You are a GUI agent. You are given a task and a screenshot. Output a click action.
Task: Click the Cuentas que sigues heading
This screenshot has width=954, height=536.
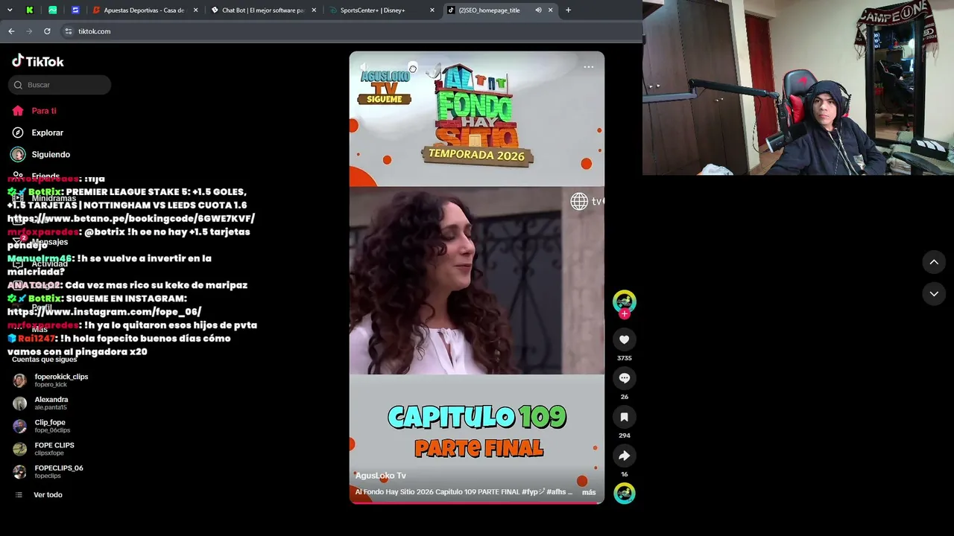point(45,360)
